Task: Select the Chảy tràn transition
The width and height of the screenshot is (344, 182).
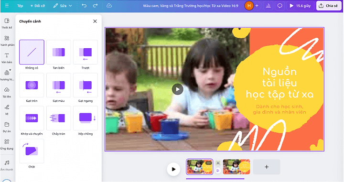Action: [x=59, y=118]
